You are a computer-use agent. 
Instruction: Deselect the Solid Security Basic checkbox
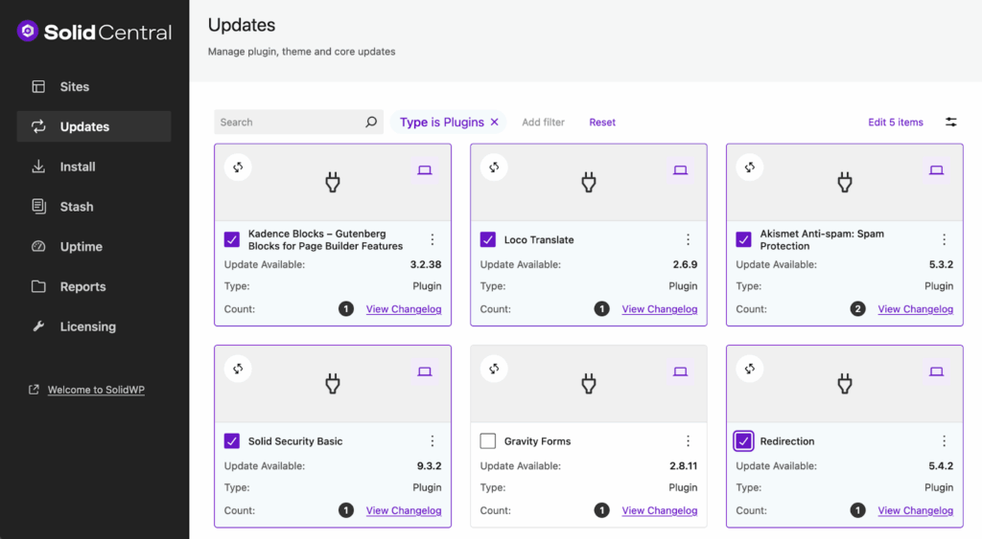tap(232, 441)
